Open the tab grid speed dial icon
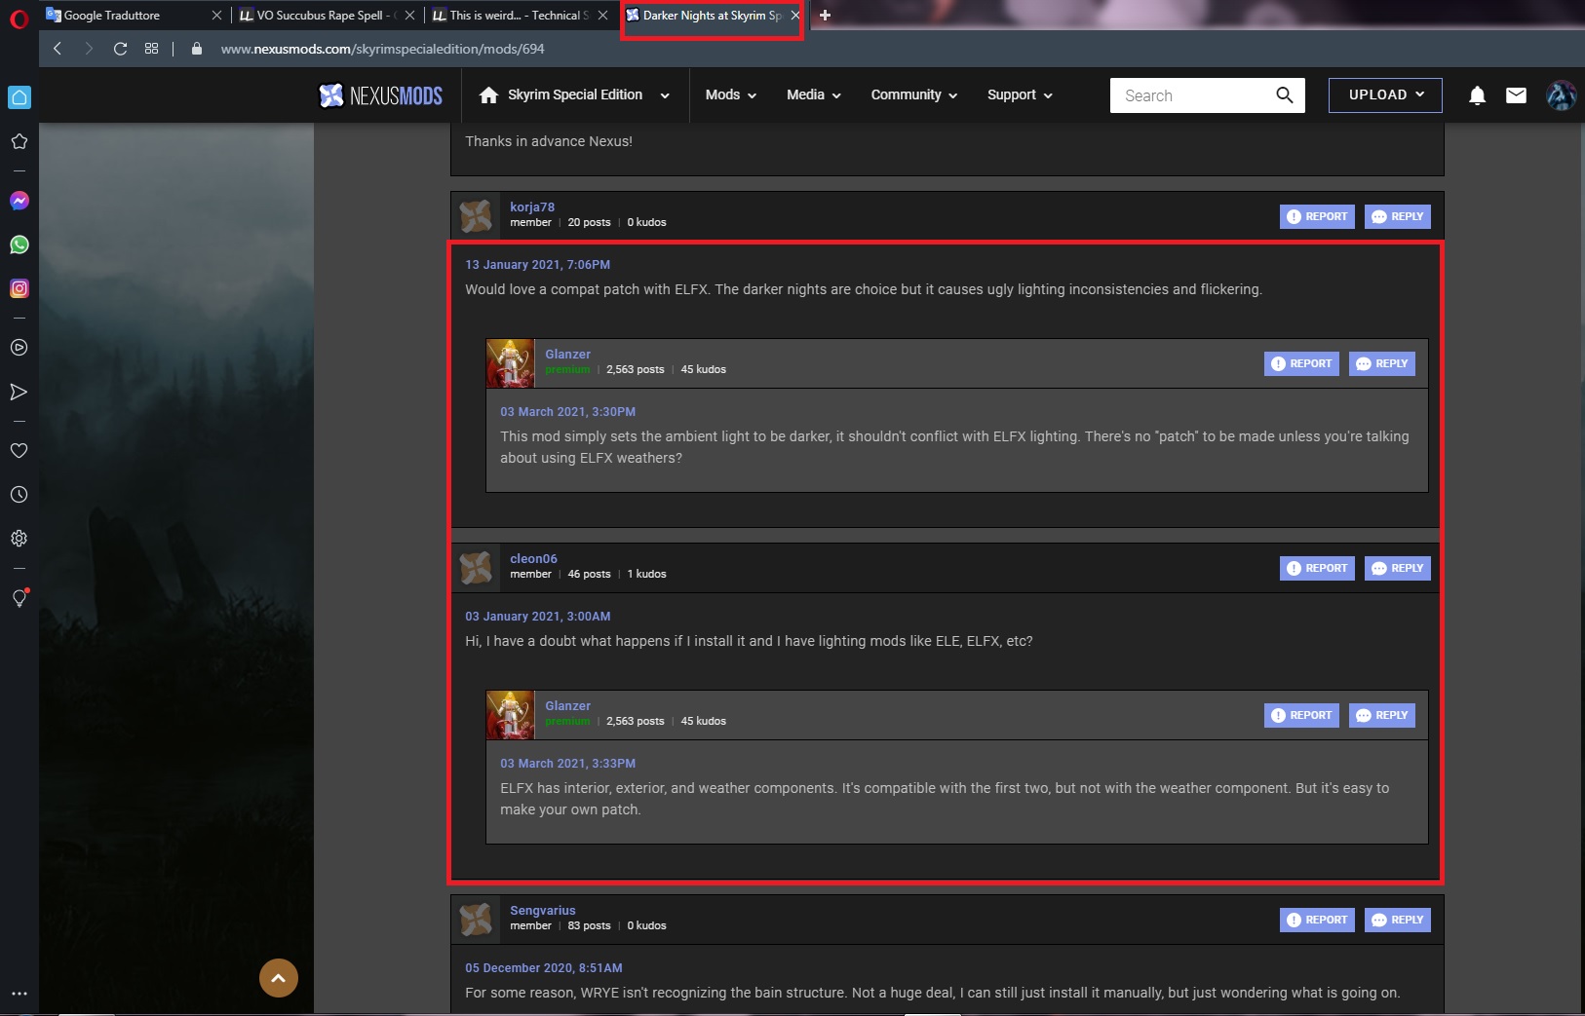Screen dimensions: 1585x1016 click(x=151, y=49)
